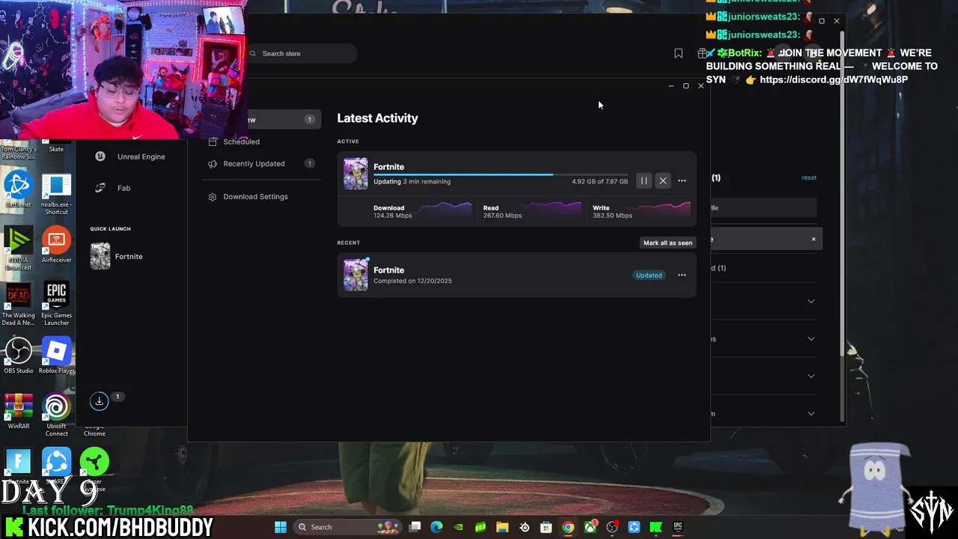Click '4.92 GB of 7.87 GB' text
The image size is (958, 539).
pyautogui.click(x=599, y=181)
